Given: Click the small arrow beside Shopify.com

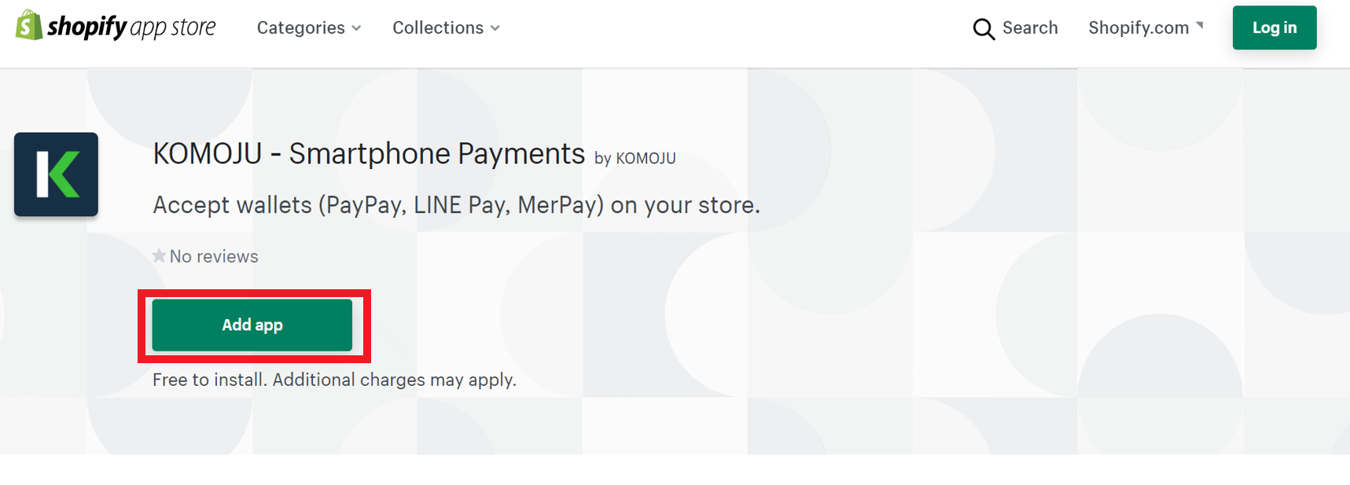Looking at the screenshot, I should coord(1200,26).
